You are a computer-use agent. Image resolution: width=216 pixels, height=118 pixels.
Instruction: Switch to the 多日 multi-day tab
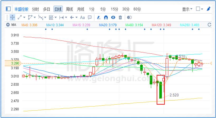pyautogui.click(x=46, y=9)
